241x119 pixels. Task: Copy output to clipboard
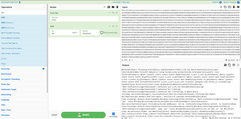point(230,65)
